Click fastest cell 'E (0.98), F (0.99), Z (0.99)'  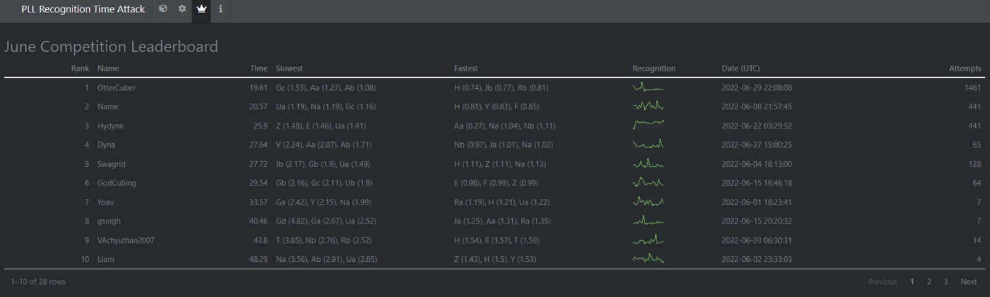[x=496, y=183]
